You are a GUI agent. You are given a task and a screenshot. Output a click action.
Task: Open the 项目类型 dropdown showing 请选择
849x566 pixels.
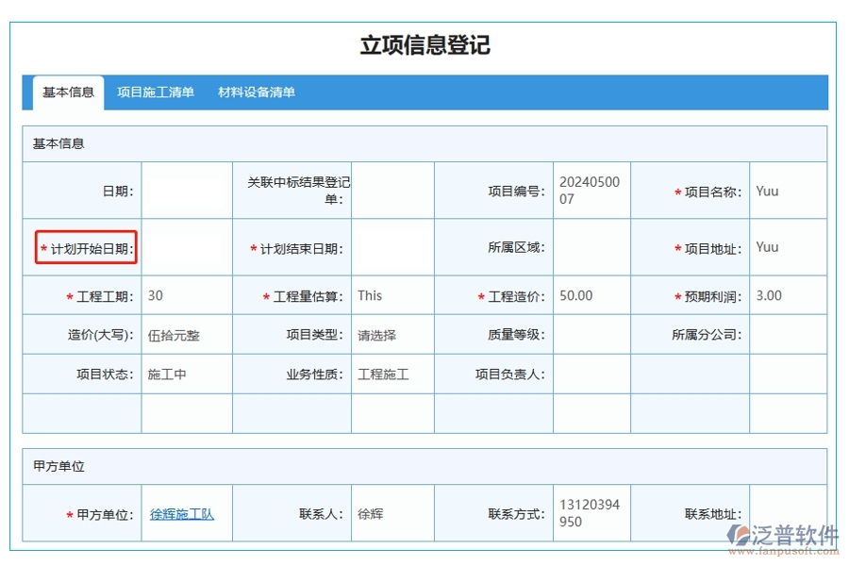391,334
